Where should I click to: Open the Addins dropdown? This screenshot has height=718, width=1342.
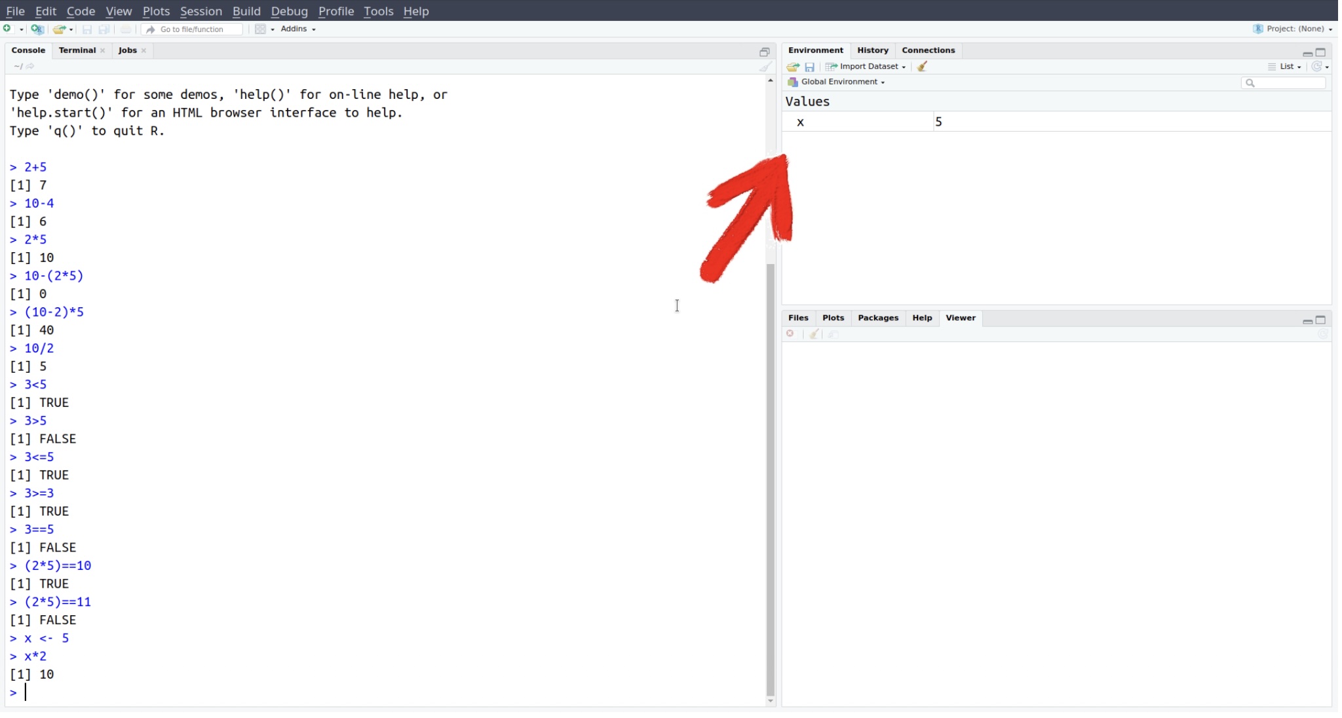click(298, 29)
